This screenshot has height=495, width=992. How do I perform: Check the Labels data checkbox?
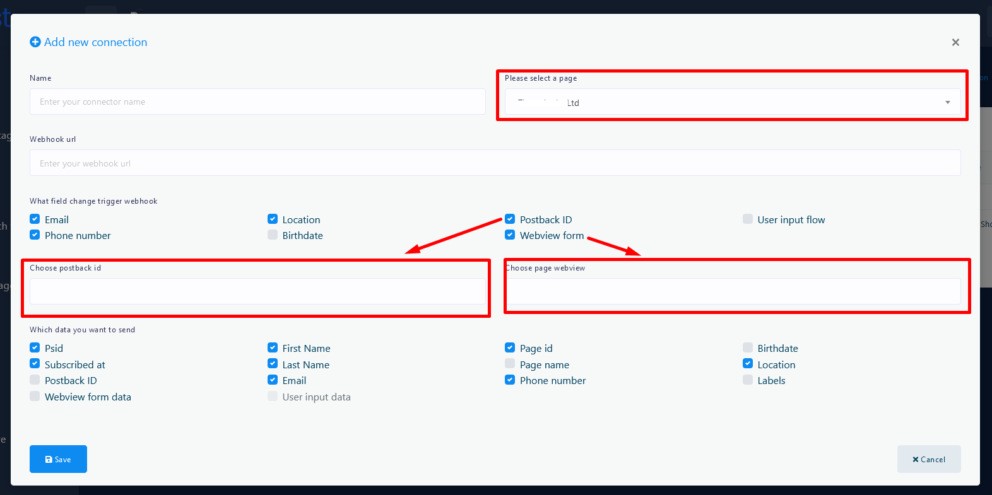(748, 380)
